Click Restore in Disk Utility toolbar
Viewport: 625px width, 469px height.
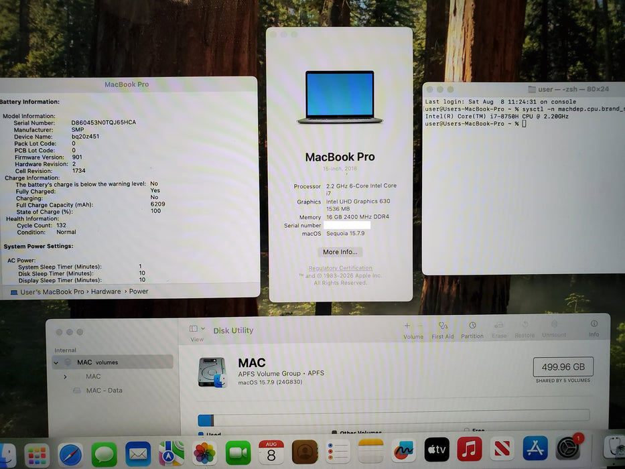coord(525,330)
